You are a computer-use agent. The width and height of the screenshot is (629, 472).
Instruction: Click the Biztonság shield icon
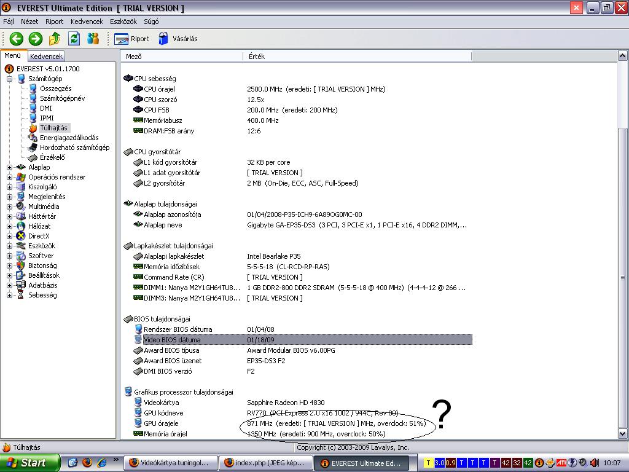(21, 265)
